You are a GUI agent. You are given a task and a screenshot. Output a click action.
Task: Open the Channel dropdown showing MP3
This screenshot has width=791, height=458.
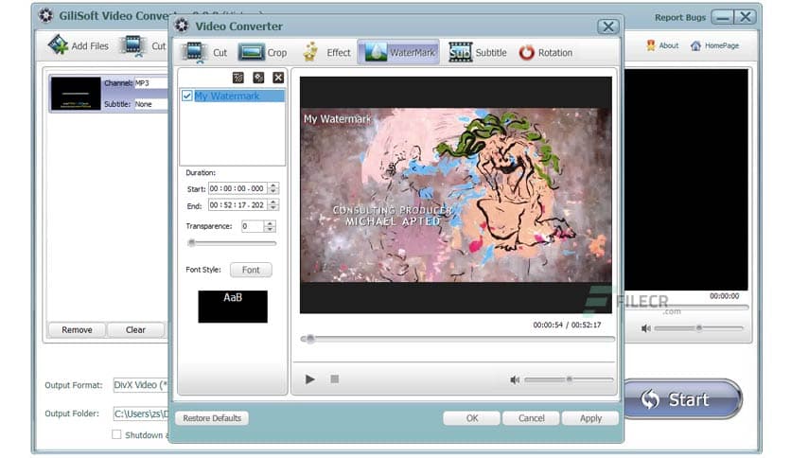click(x=150, y=83)
